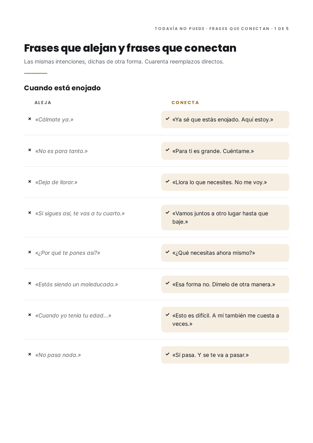Click the checkmark beside «¿Qué necesitas ahora mismo?»
The height and width of the screenshot is (443, 313).
point(167,252)
